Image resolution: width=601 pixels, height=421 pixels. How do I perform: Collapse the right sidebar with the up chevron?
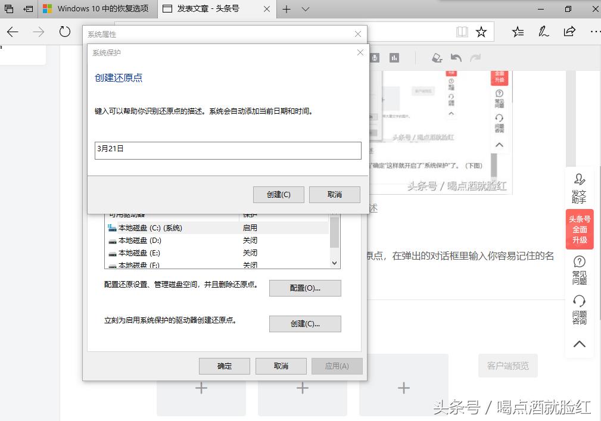(x=579, y=344)
